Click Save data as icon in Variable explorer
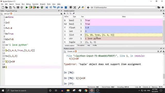This screenshot has height=93, width=165. point(70,13)
